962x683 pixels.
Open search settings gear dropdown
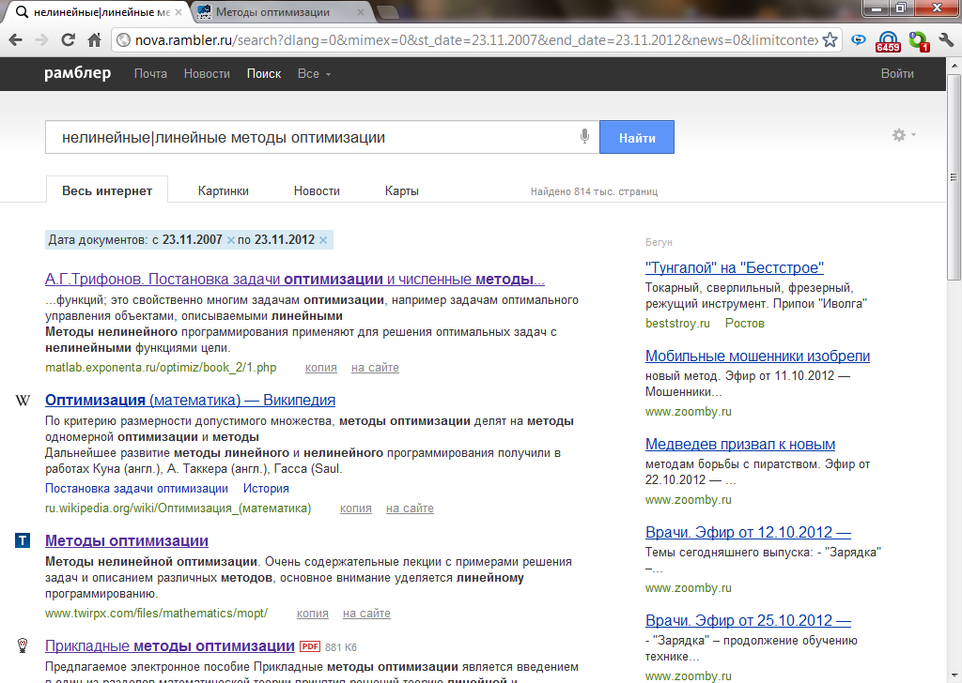point(904,135)
